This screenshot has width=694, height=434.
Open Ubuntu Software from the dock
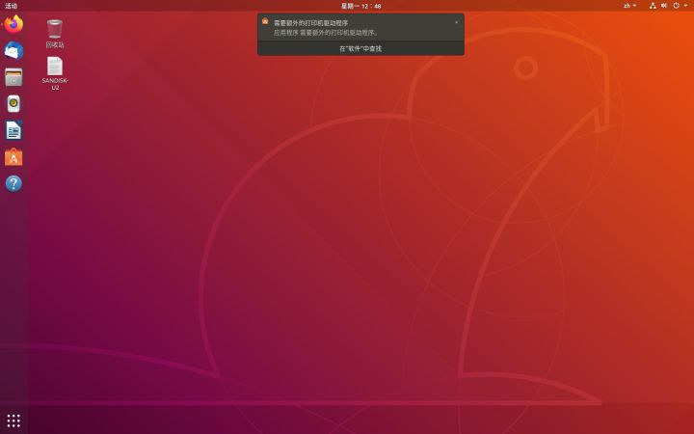pyautogui.click(x=13, y=157)
